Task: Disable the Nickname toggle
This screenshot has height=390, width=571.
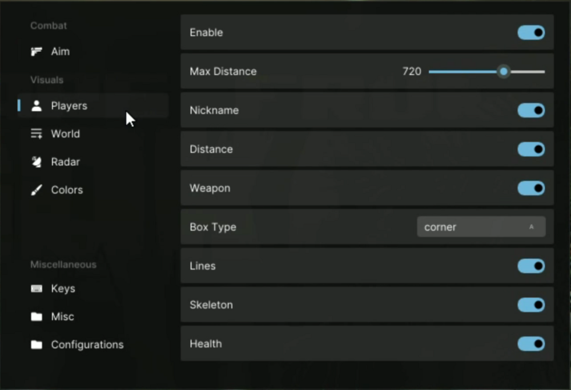Action: pyautogui.click(x=531, y=110)
